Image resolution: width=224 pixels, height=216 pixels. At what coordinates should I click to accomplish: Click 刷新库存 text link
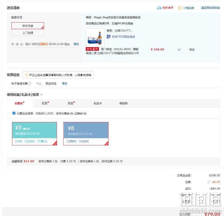coord(168,8)
